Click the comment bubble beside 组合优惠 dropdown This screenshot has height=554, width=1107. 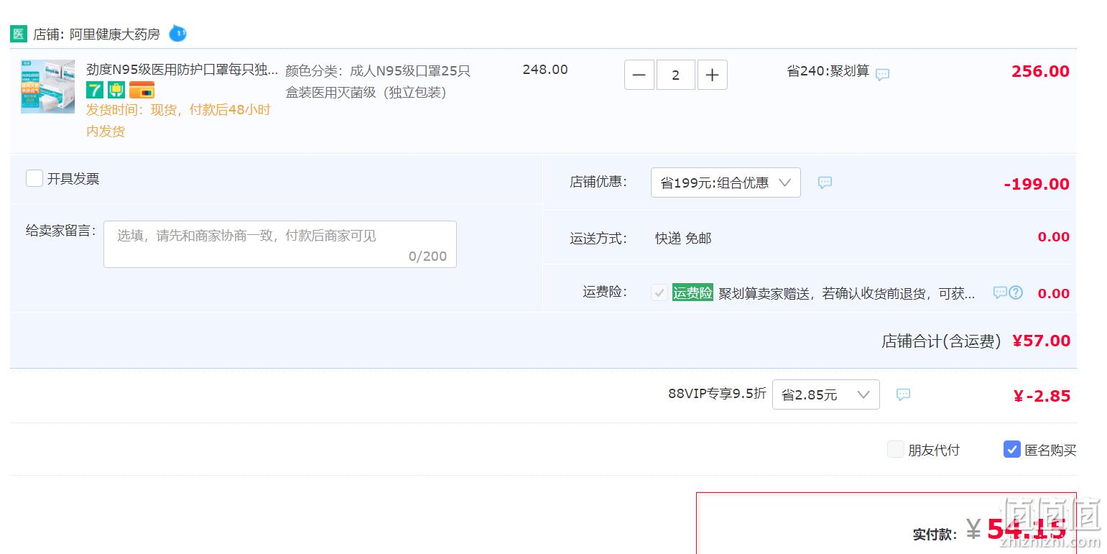[x=825, y=183]
